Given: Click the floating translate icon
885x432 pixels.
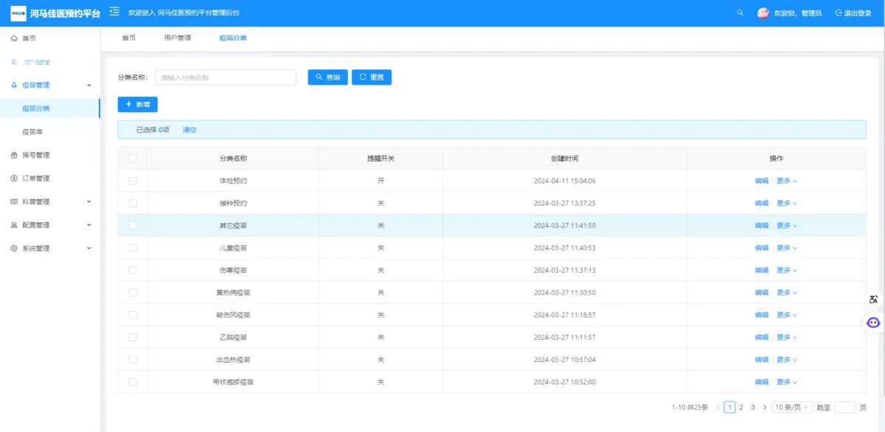Looking at the screenshot, I should point(874,299).
